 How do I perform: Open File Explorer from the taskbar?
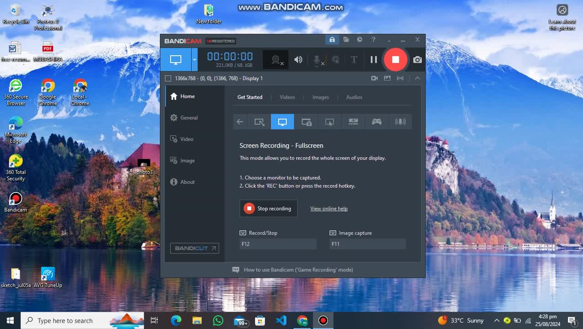pyautogui.click(x=197, y=320)
